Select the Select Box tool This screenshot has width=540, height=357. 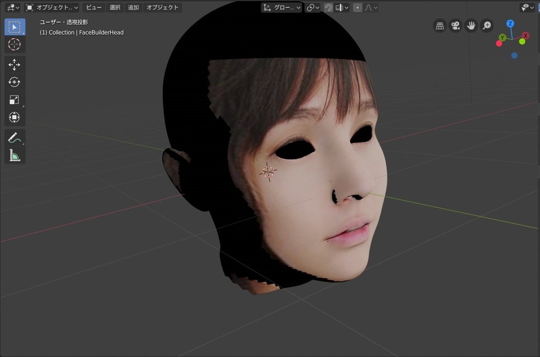(15, 27)
